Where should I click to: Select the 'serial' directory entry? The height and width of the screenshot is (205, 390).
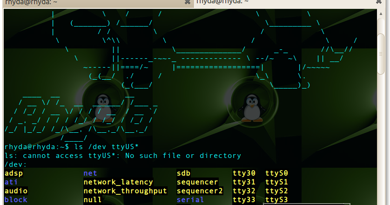[190, 200]
